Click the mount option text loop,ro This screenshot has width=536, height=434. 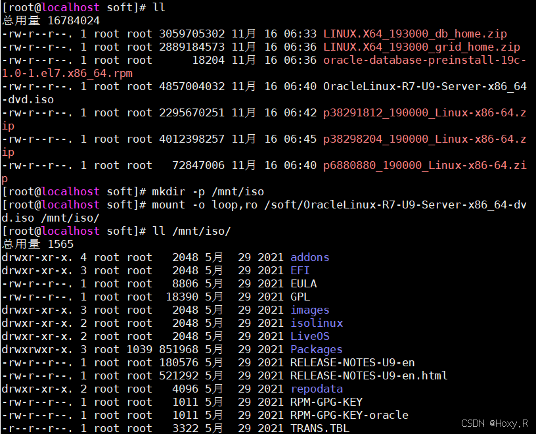(x=234, y=205)
